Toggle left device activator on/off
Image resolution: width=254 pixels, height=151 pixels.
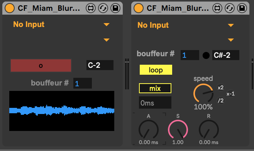(10, 8)
